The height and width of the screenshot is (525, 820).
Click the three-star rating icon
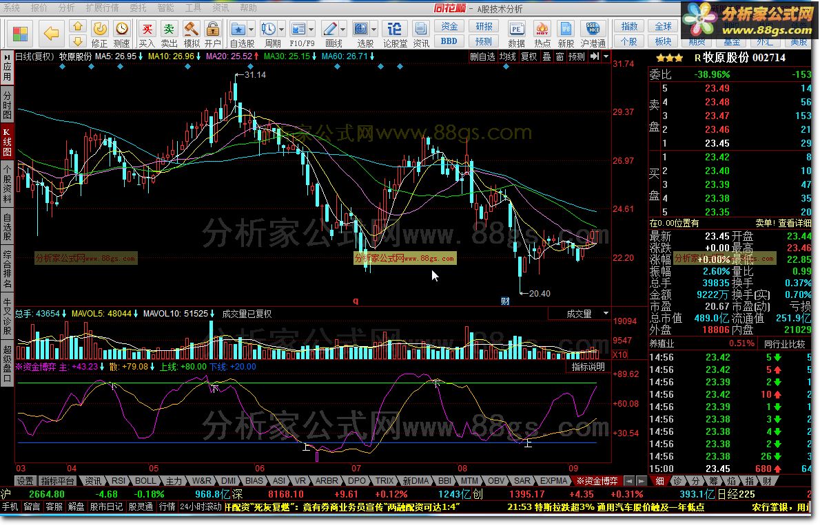tap(669, 58)
